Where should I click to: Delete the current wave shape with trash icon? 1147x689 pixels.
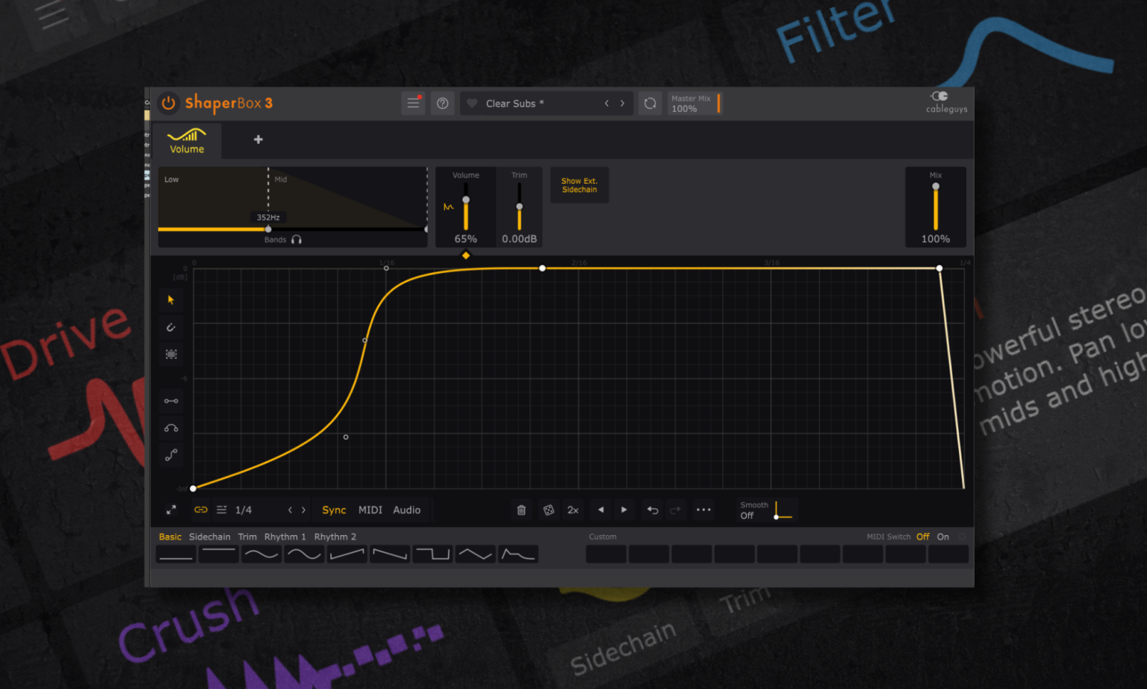point(521,510)
